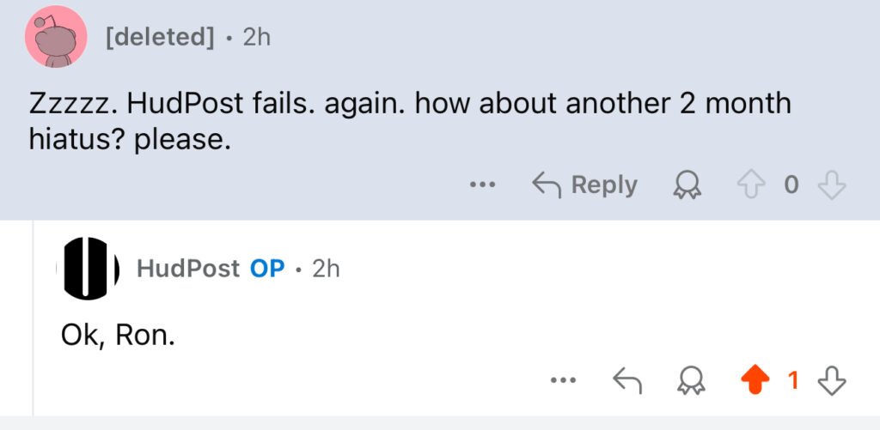Click the blue OP label
Viewport: 880px width, 430px height.
[267, 269]
